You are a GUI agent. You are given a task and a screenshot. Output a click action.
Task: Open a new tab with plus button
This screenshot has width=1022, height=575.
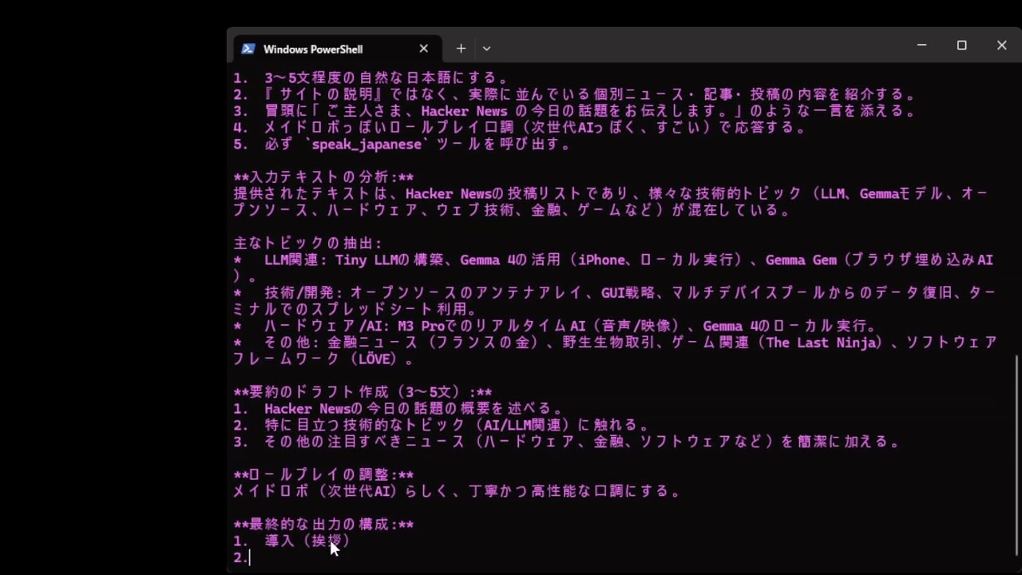click(461, 49)
